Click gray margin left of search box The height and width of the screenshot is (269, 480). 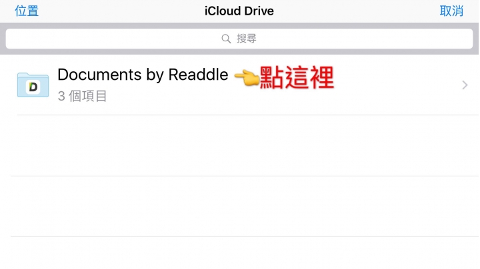point(3,39)
